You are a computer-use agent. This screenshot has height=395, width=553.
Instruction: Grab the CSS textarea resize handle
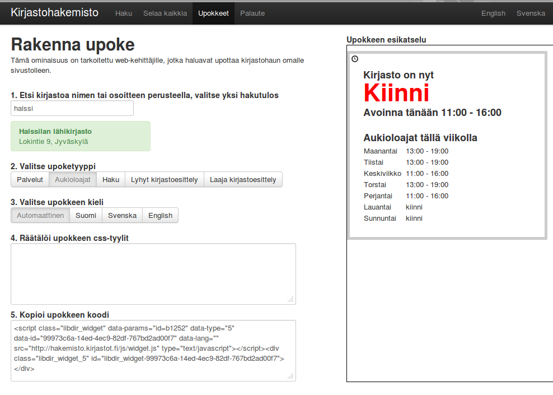tap(290, 299)
